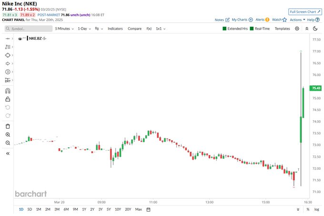Select the 2M time range
This screenshot has width=324, height=216.
(48, 209)
